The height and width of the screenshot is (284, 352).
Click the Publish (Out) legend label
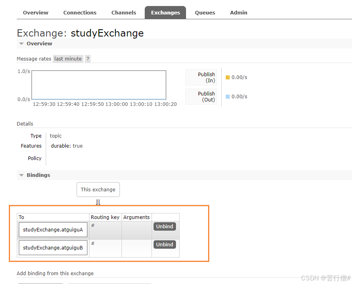point(201,97)
